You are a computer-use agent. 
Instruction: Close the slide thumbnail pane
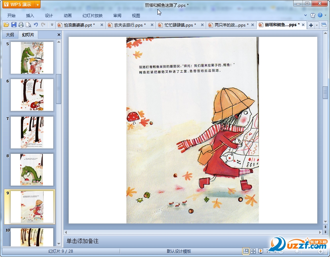pyautogui.click(x=59, y=35)
